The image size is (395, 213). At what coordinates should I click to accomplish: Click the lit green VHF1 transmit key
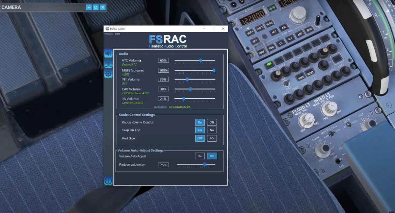[270, 64]
